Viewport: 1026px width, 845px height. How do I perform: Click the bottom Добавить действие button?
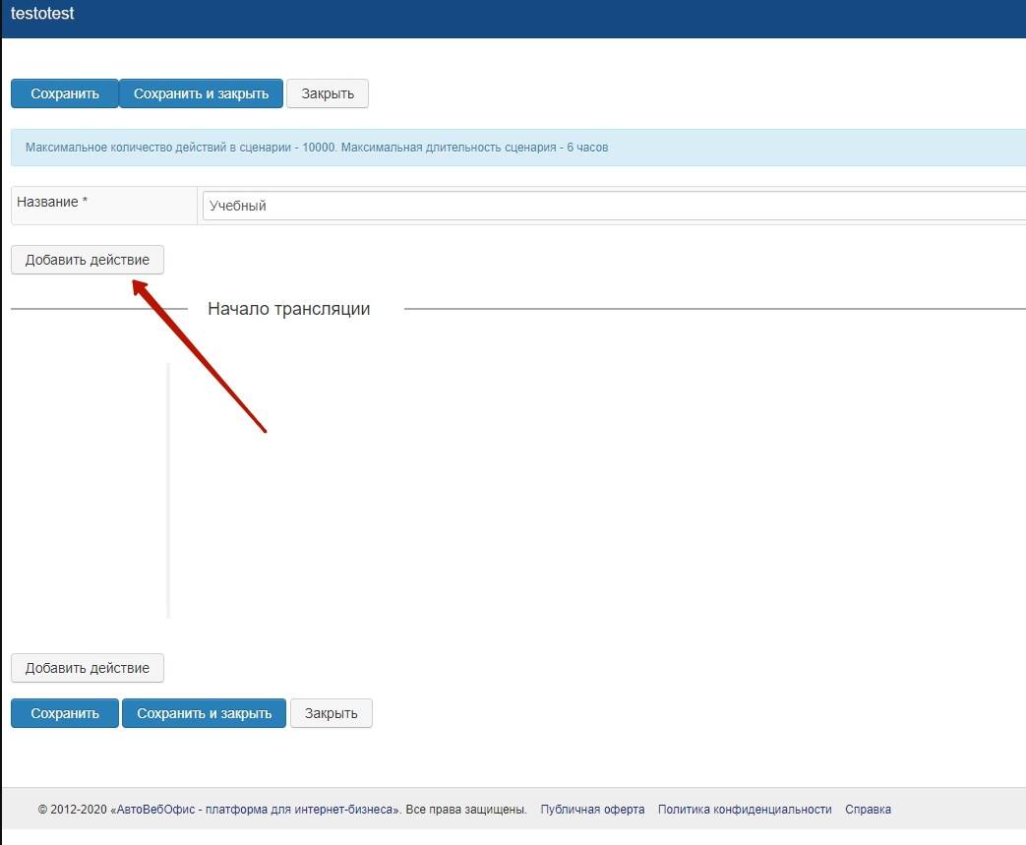point(88,668)
